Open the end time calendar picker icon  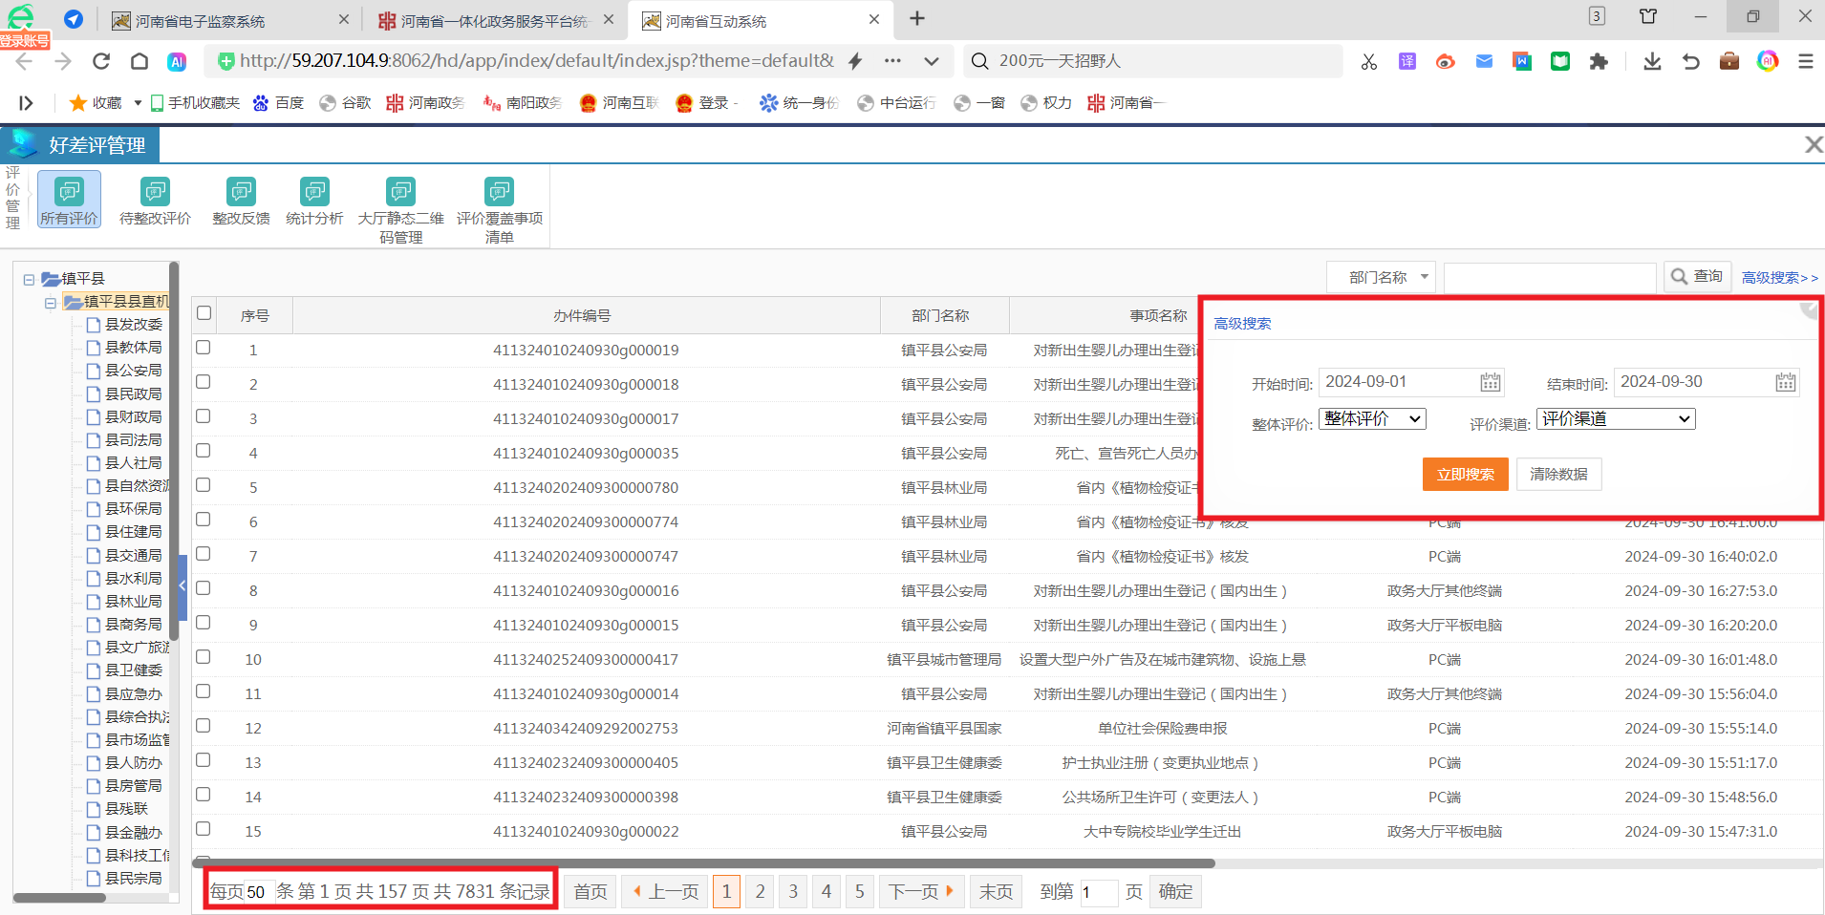(x=1786, y=383)
